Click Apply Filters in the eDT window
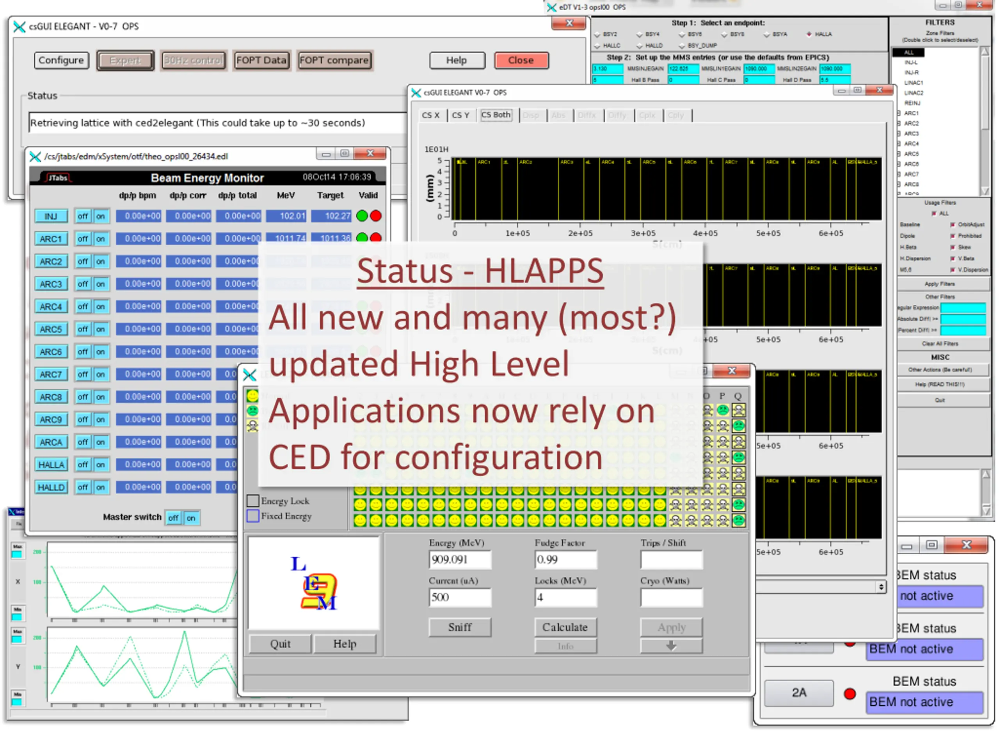999x749 pixels. point(940,284)
